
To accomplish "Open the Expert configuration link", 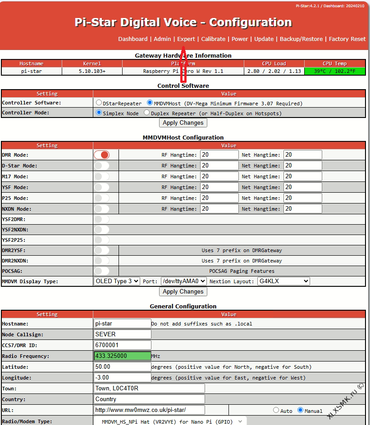I will pyautogui.click(x=186, y=39).
